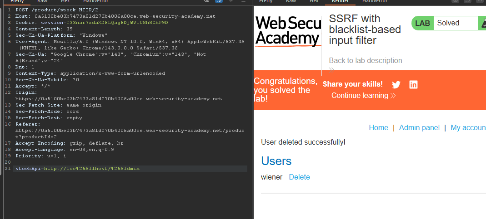Click the Sec-Fetch-Dest: empty header
Image resolution: width=486 pixels, height=219 pixels.
pyautogui.click(x=49, y=118)
